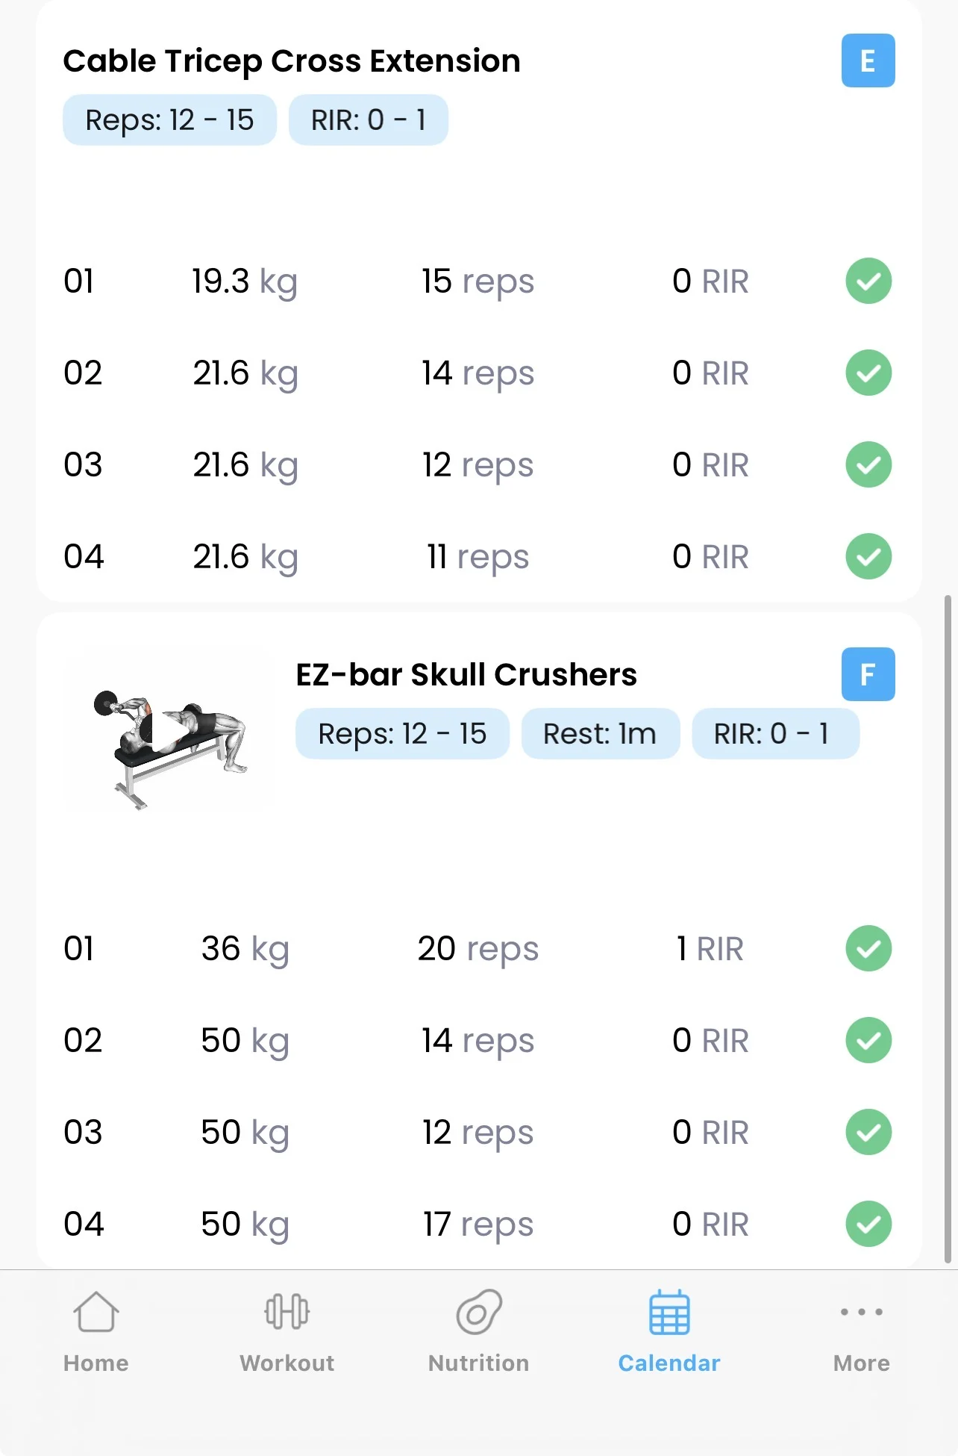
Task: Uncheck Skull Crushers set 04 checkmark
Action: [x=868, y=1224]
